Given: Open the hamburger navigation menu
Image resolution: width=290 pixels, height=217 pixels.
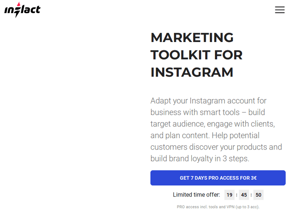Looking at the screenshot, I should click(280, 10).
